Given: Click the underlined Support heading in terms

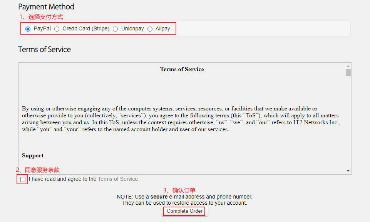Looking at the screenshot, I should 33,155.
